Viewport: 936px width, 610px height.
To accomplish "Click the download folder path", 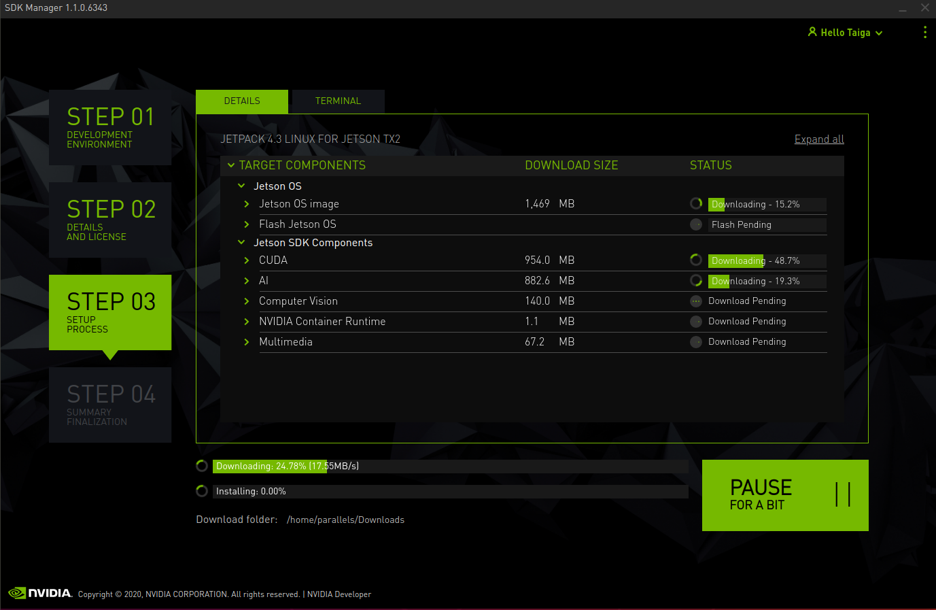I will (x=345, y=520).
